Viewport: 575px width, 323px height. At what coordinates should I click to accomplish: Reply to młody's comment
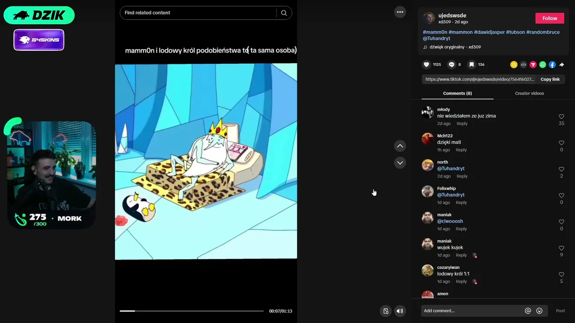(462, 124)
